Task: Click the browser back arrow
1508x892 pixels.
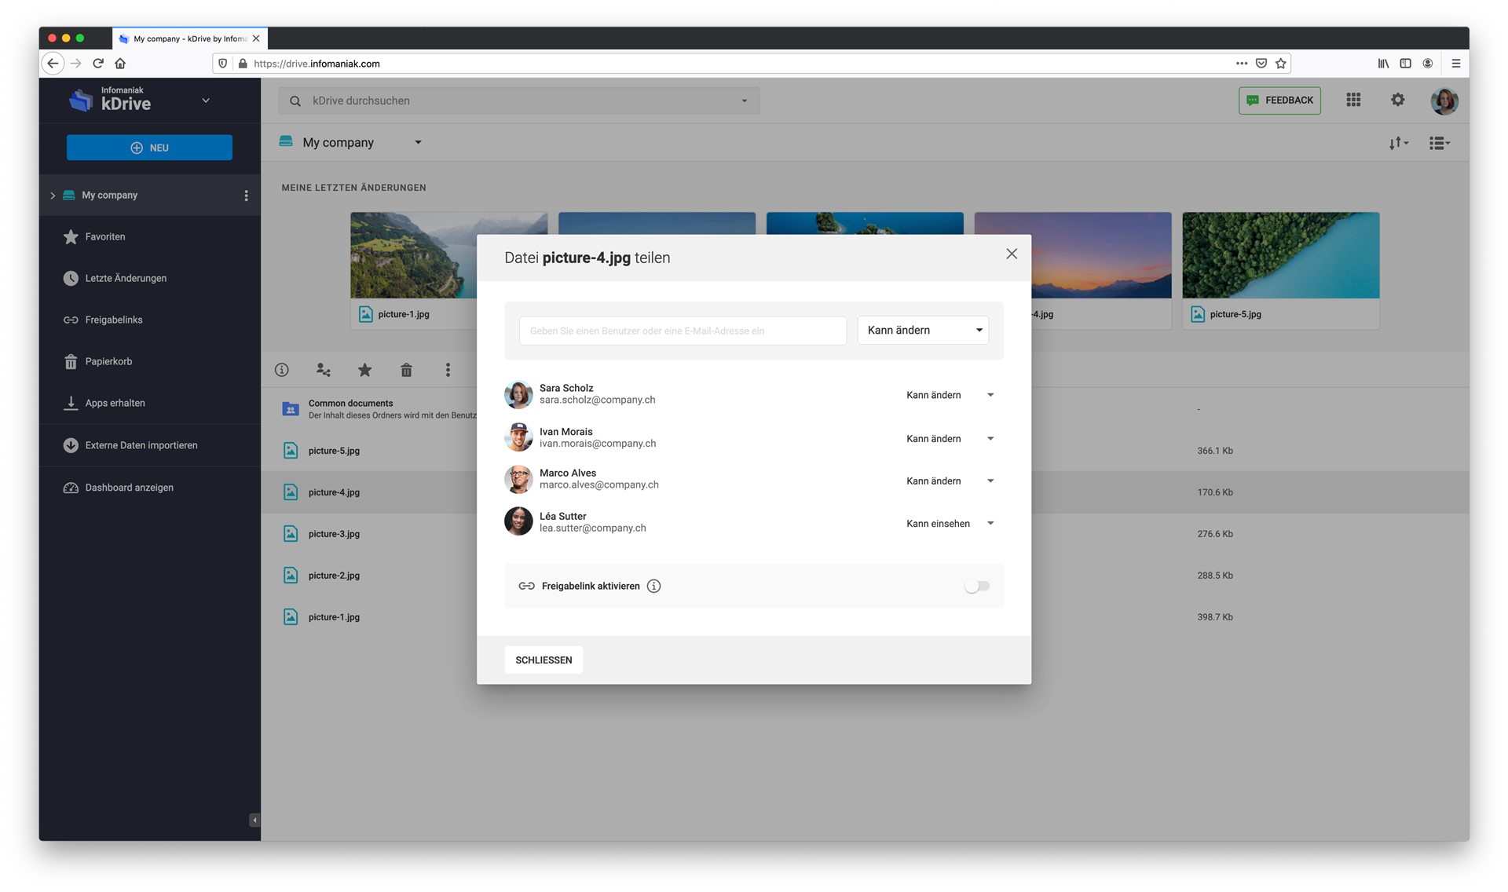Action: pos(53,64)
